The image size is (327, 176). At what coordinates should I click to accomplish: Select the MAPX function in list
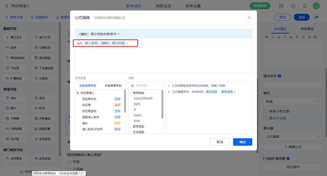pos(138,115)
